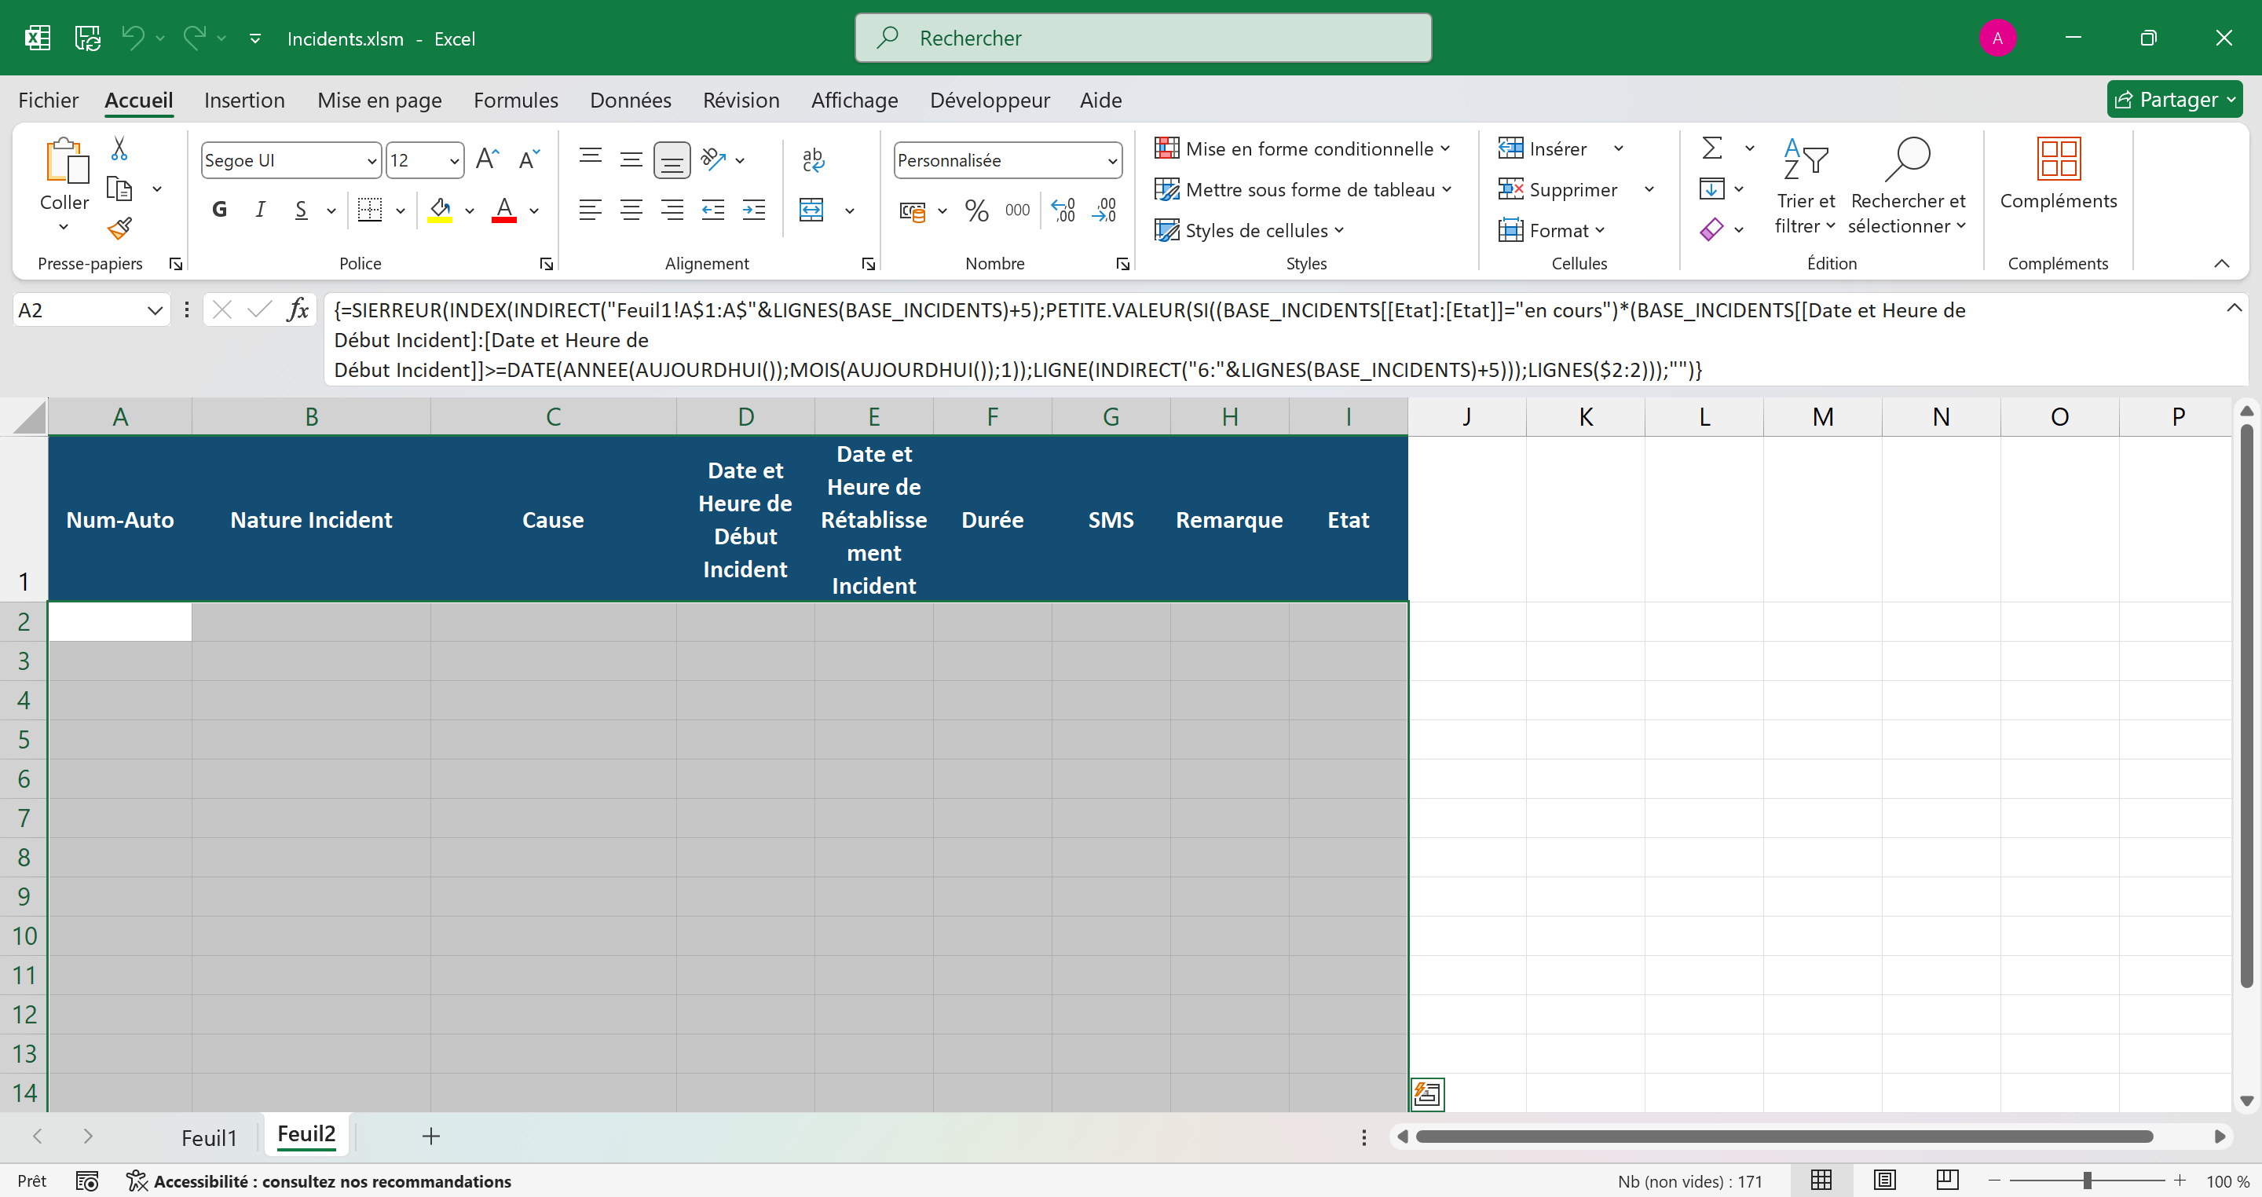Click the AutoSum sigma icon
2262x1197 pixels.
(1711, 148)
